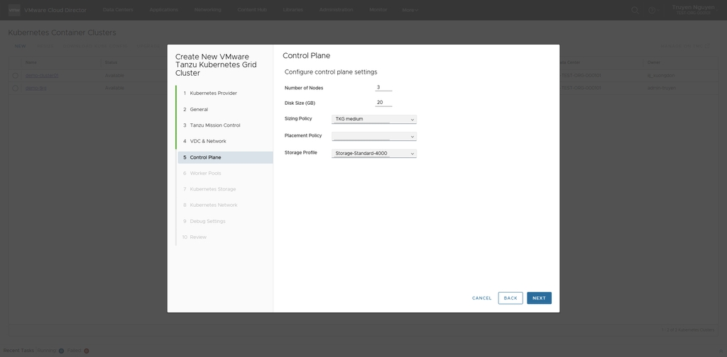The width and height of the screenshot is (727, 357).
Task: Open the More menu in top navigation
Action: click(x=410, y=10)
